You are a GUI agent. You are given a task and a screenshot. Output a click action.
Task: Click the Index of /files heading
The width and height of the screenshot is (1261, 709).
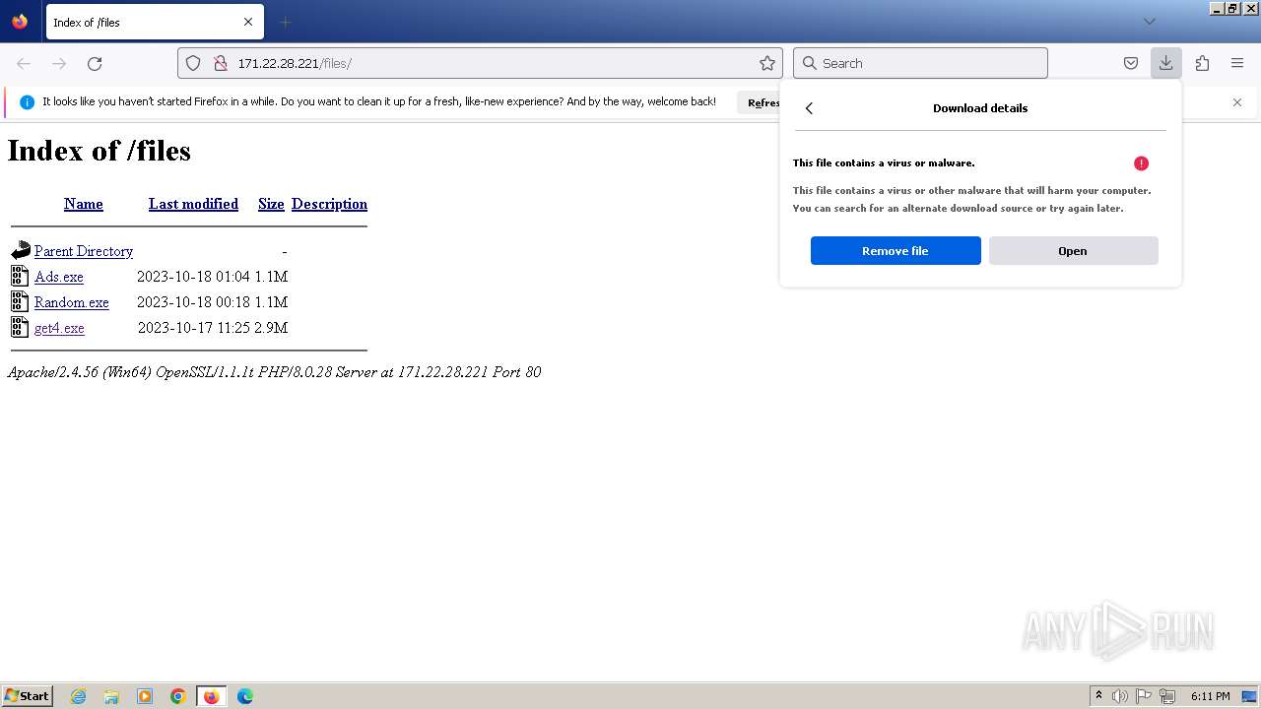[x=100, y=151]
